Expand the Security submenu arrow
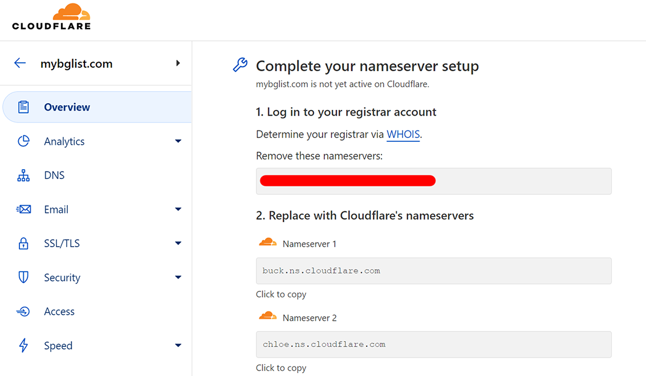 (x=178, y=277)
